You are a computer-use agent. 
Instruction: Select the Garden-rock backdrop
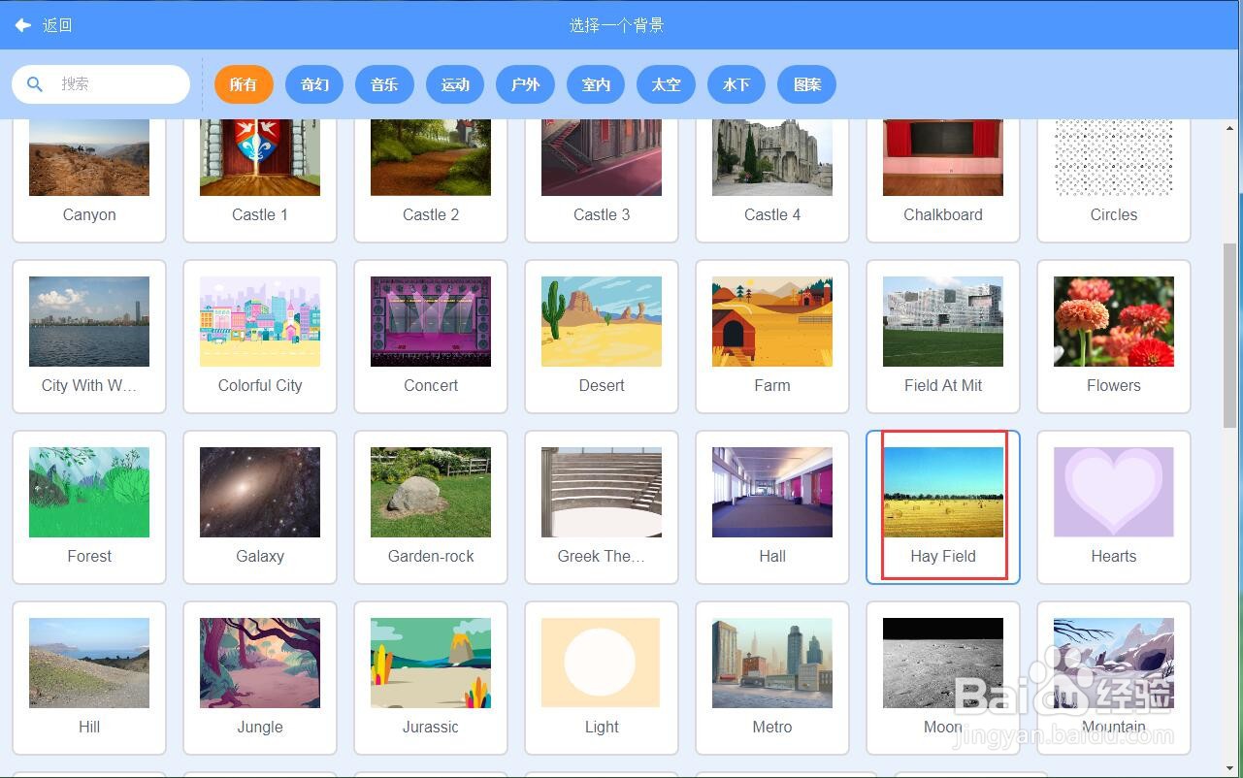coord(431,507)
